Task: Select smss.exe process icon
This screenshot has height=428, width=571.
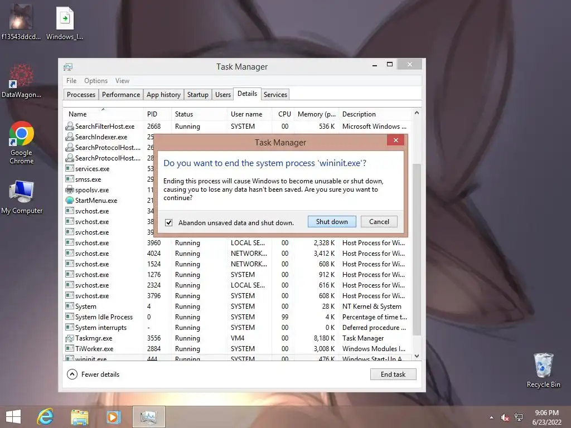Action: [70, 179]
